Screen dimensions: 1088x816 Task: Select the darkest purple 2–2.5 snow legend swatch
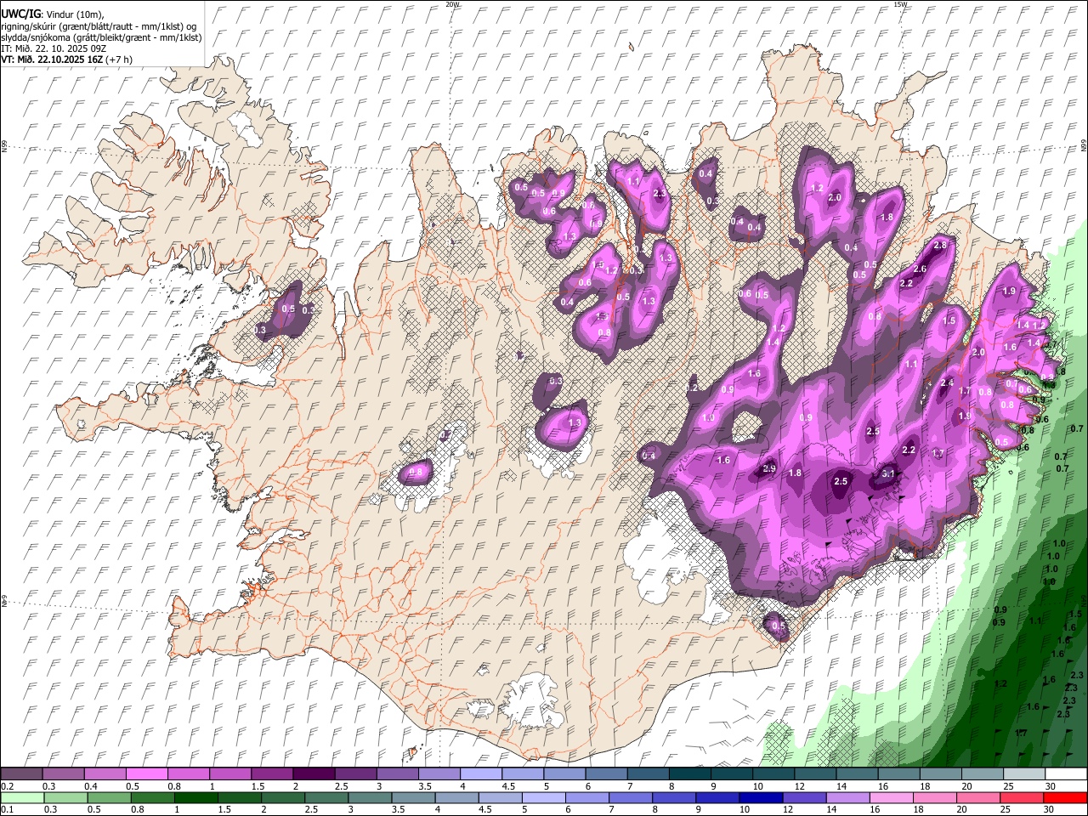coord(313,774)
